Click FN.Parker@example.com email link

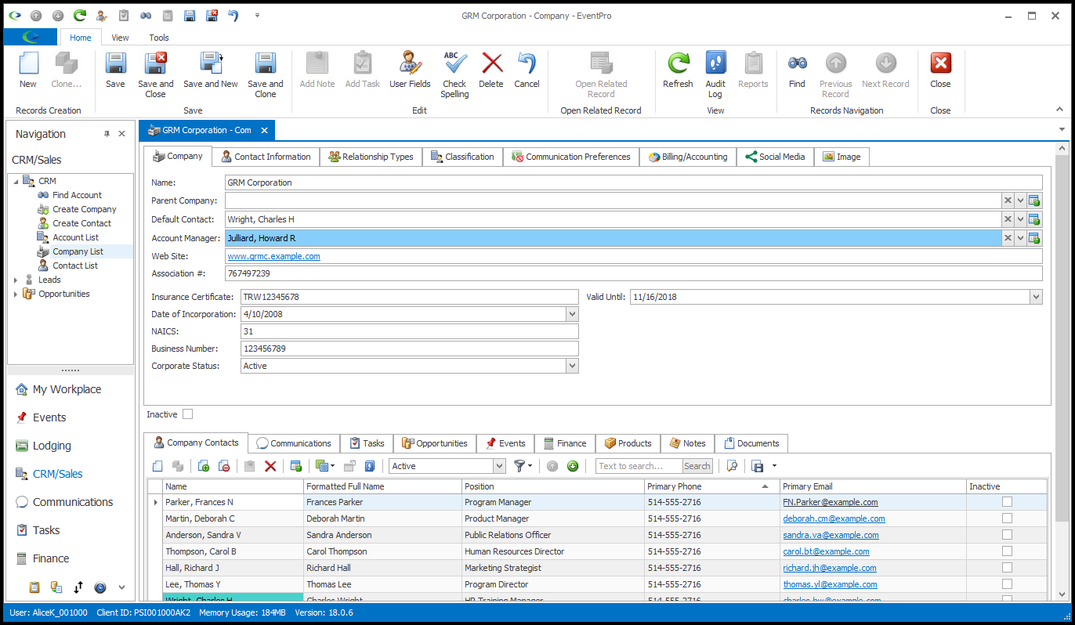[831, 502]
